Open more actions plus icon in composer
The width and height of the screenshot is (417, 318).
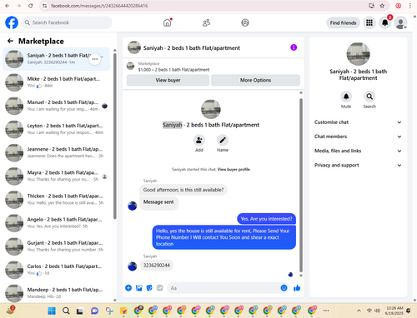tap(128, 288)
